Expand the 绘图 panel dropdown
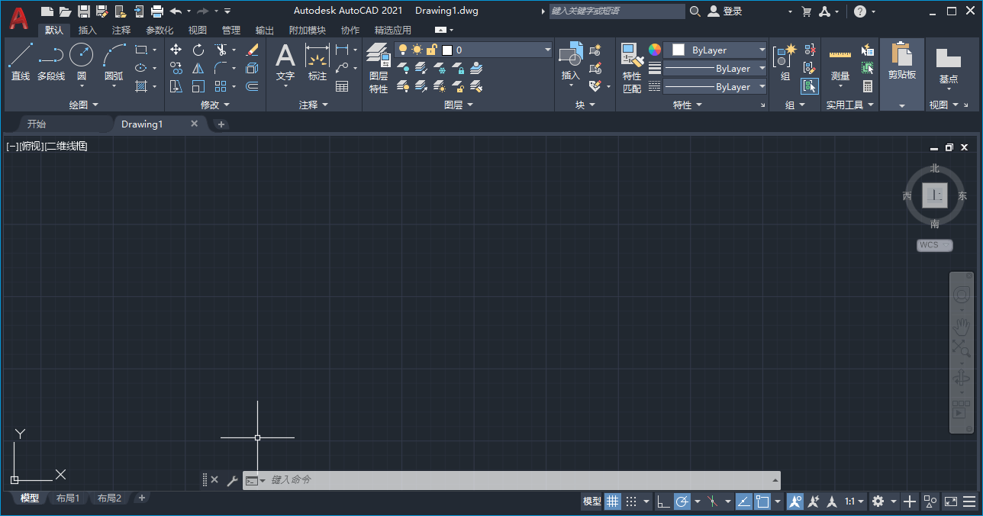The width and height of the screenshot is (983, 516). [95, 105]
